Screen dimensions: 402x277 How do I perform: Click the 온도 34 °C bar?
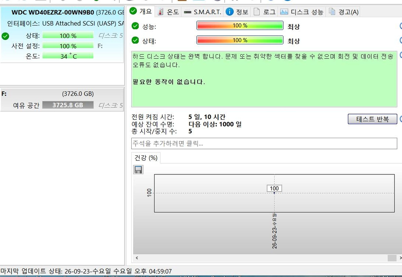point(68,56)
